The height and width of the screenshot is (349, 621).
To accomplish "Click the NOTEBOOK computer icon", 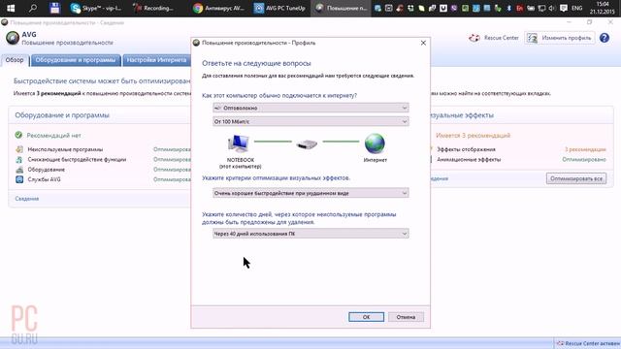I will tap(239, 143).
